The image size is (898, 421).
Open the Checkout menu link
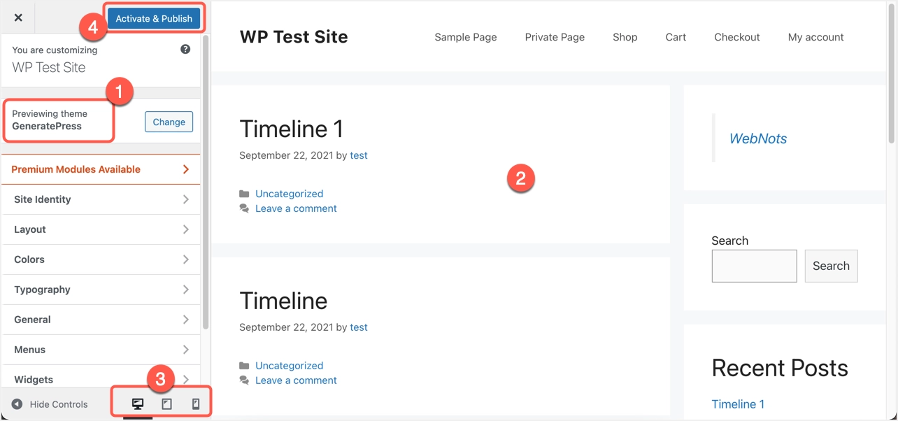(736, 37)
